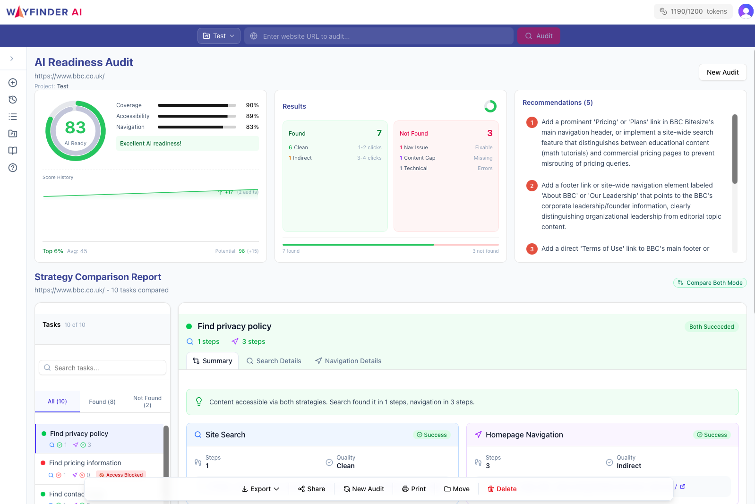Click the Homepage Navigation steps footprint icon
This screenshot has width=755, height=504.
click(x=478, y=462)
